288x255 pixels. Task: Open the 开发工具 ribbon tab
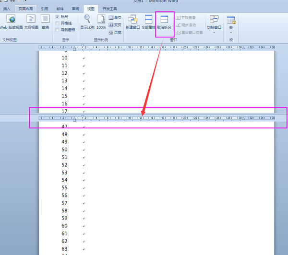[109, 9]
